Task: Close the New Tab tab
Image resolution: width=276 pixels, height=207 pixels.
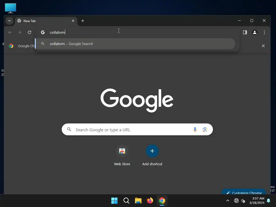Action: pyautogui.click(x=73, y=21)
